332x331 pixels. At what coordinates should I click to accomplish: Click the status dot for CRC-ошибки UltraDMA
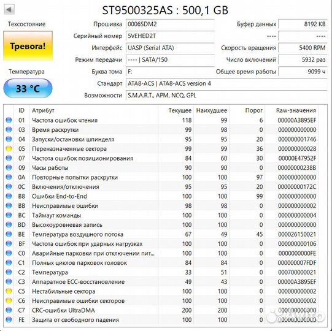pyautogui.click(x=9, y=310)
